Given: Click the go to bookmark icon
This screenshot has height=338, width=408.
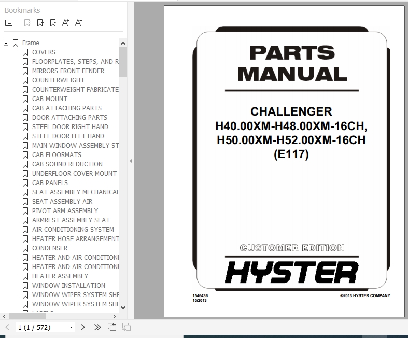Looking at the screenshot, I should (53, 23).
